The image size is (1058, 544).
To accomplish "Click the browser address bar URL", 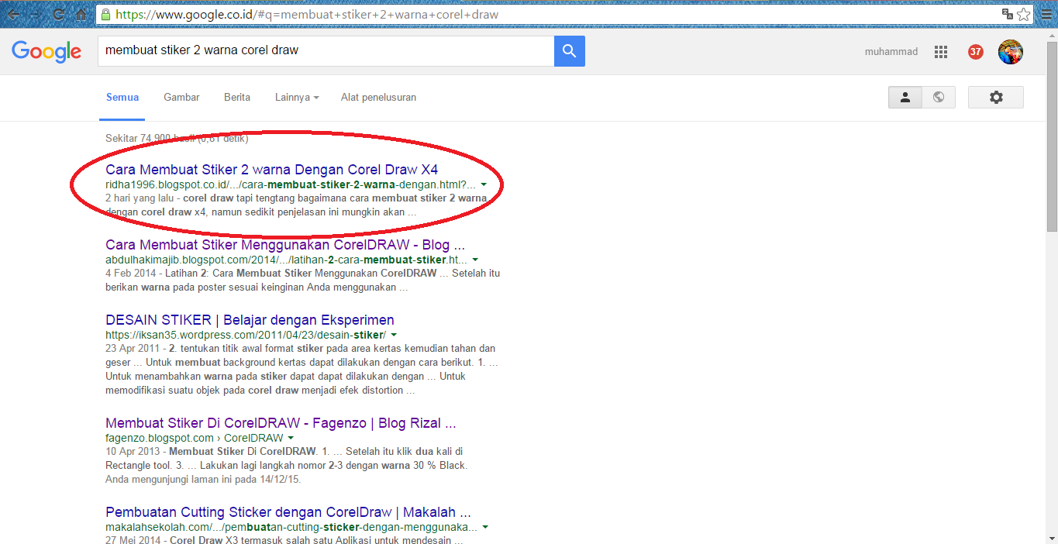I will point(307,14).
